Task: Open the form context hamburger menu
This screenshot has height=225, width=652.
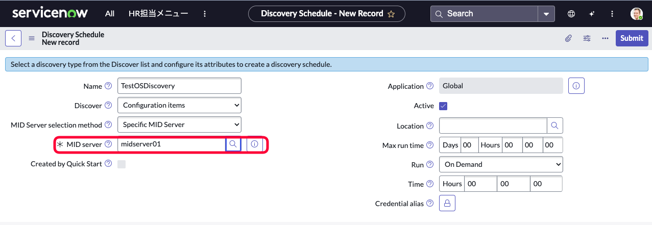Action: 32,38
